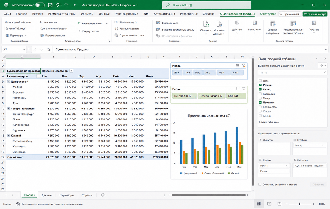Check the Категория field checkbox
330x209 pixels.
coord(260,94)
